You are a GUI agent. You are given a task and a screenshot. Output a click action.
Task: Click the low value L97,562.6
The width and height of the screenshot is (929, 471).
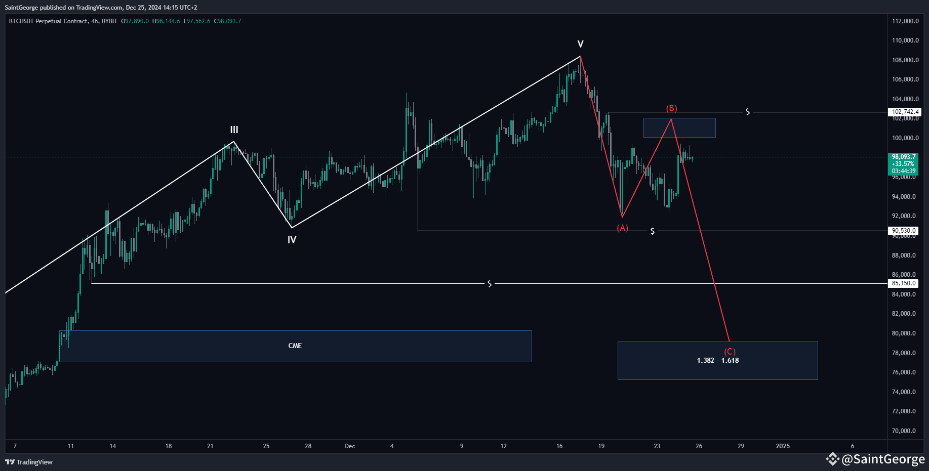(x=197, y=21)
